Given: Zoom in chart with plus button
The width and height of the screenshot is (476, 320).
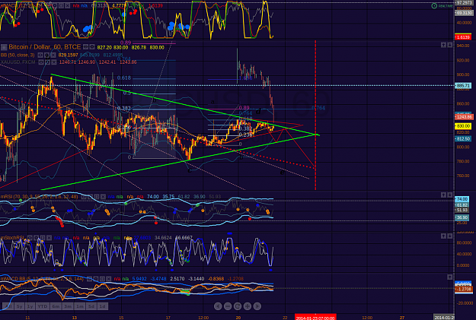Looking at the screenshot, I should tap(248, 306).
